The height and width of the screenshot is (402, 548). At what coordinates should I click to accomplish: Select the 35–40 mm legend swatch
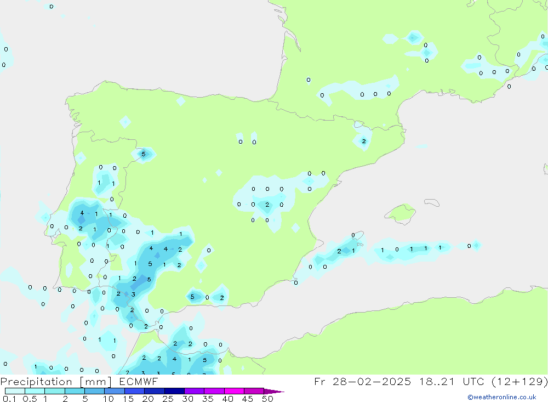click(214, 391)
